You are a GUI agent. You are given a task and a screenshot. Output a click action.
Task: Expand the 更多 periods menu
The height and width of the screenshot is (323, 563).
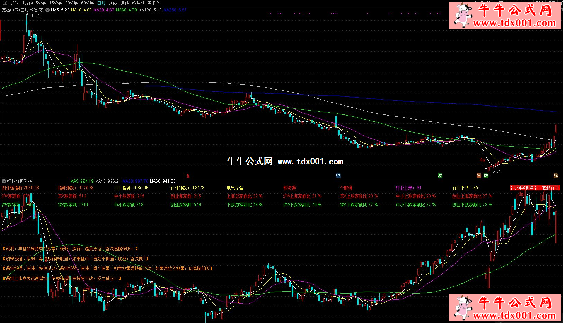(153, 3)
